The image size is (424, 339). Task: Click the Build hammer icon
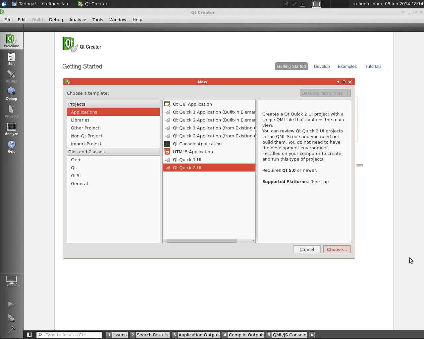point(11,329)
